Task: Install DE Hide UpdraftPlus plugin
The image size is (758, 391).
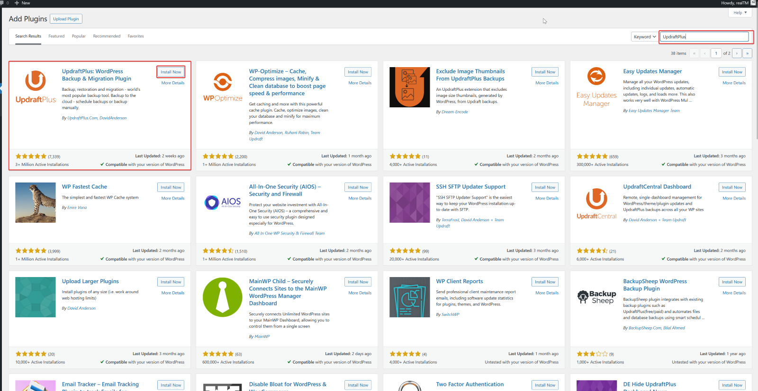Action: click(732, 385)
